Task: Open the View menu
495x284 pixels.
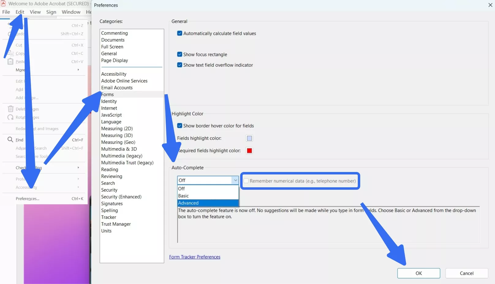Action: pos(35,12)
